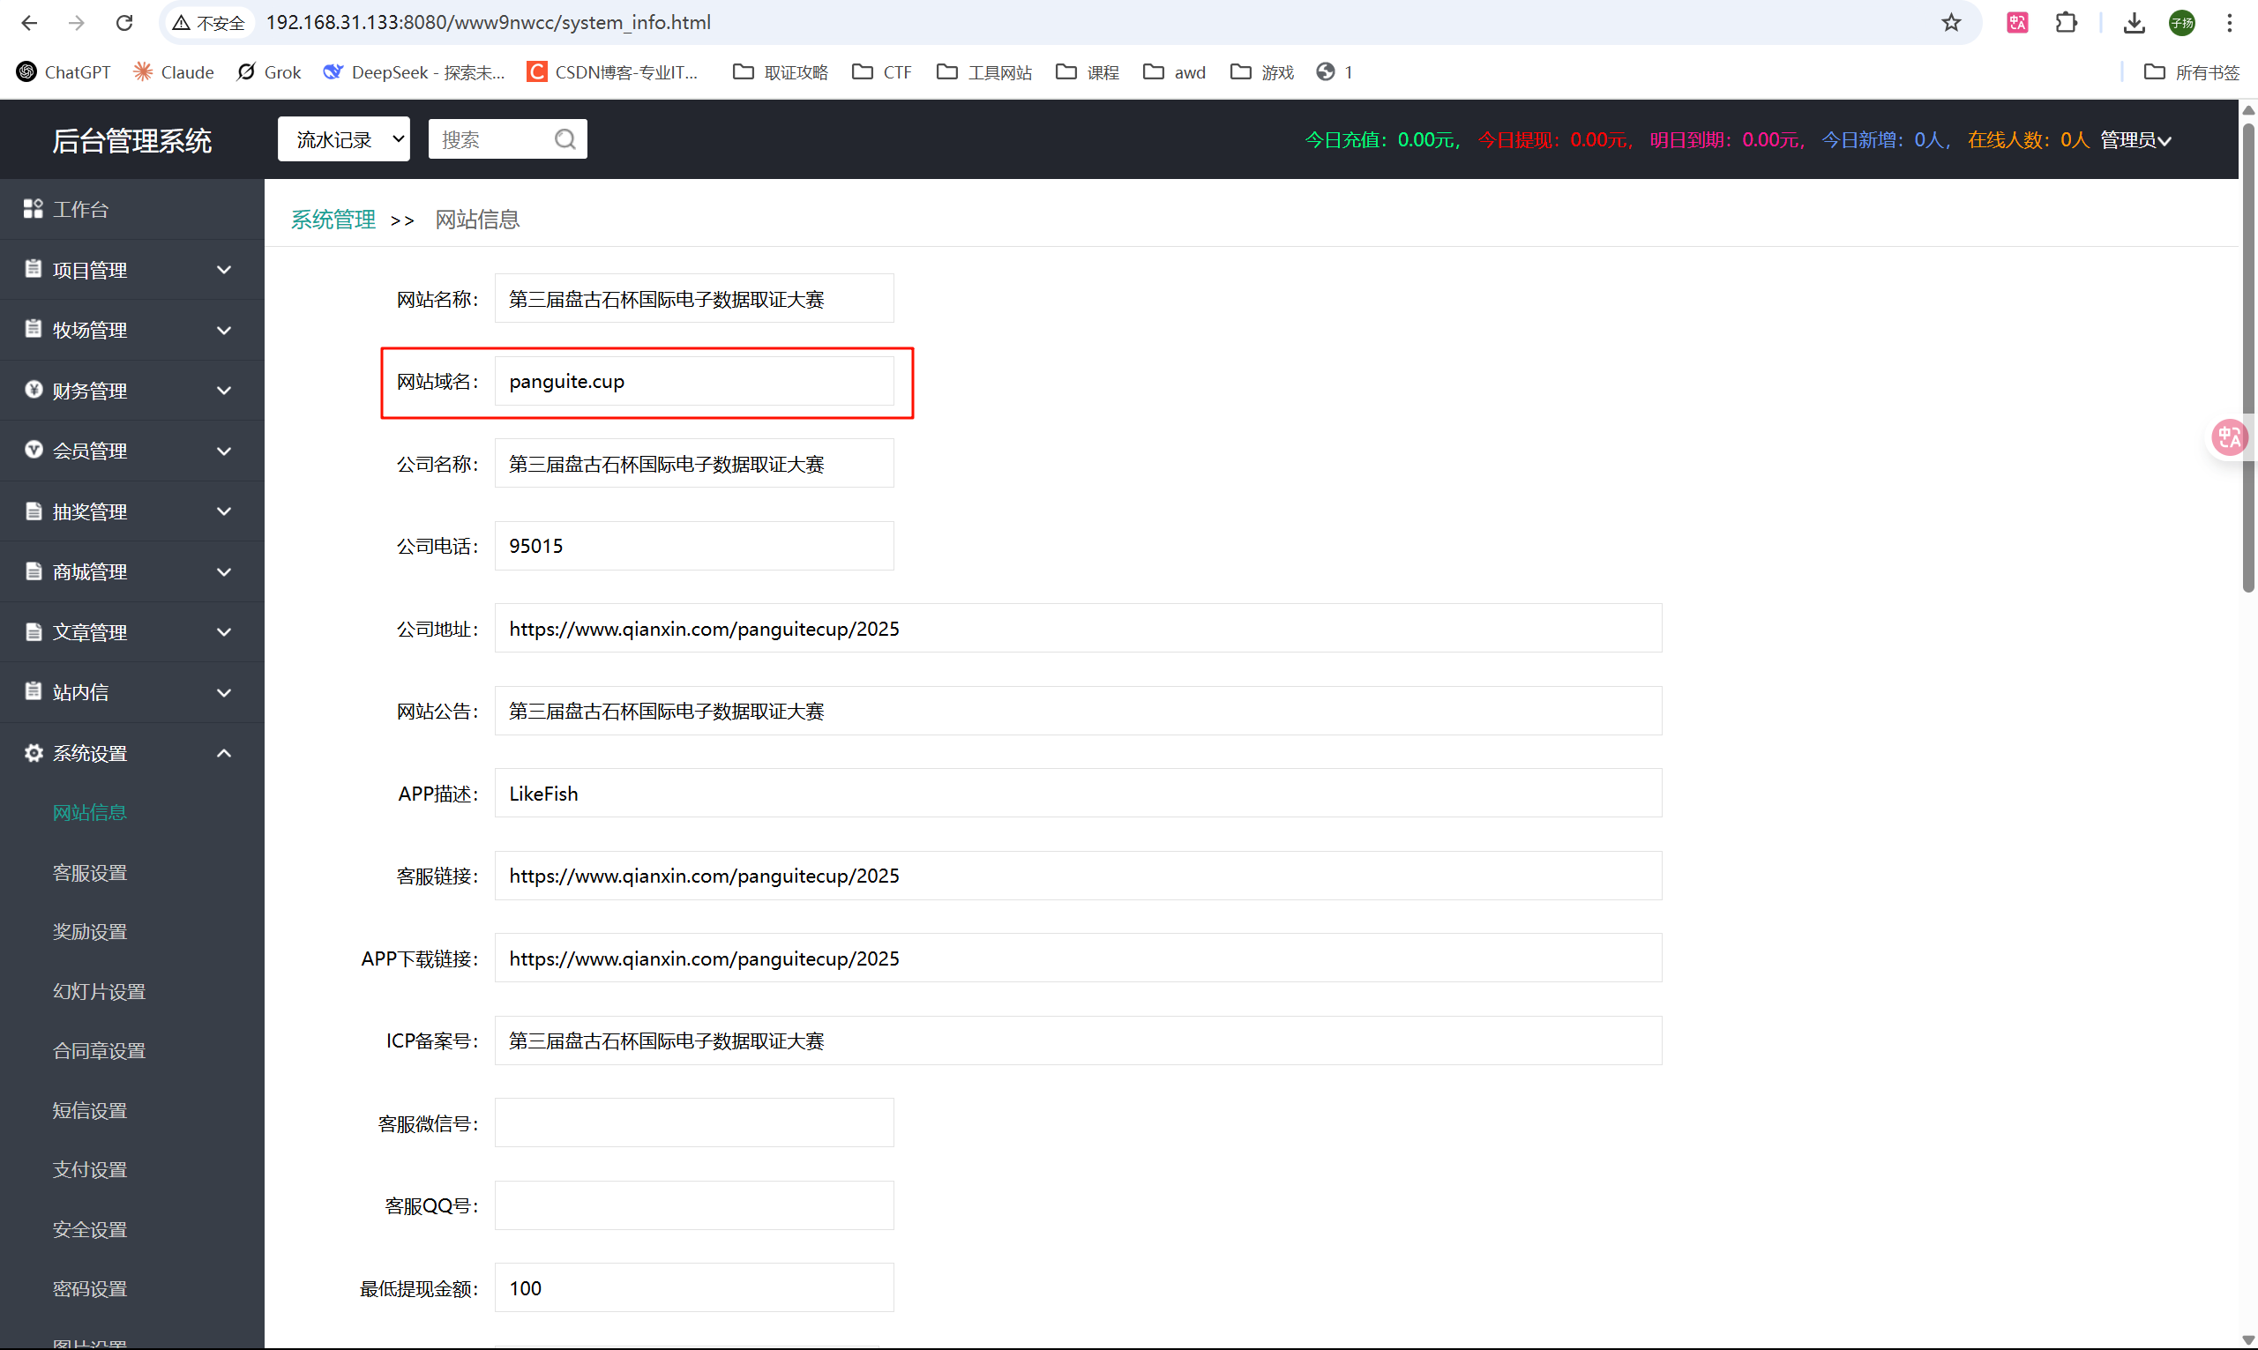The image size is (2258, 1350).
Task: Click the search magnifier icon
Action: pyautogui.click(x=565, y=139)
